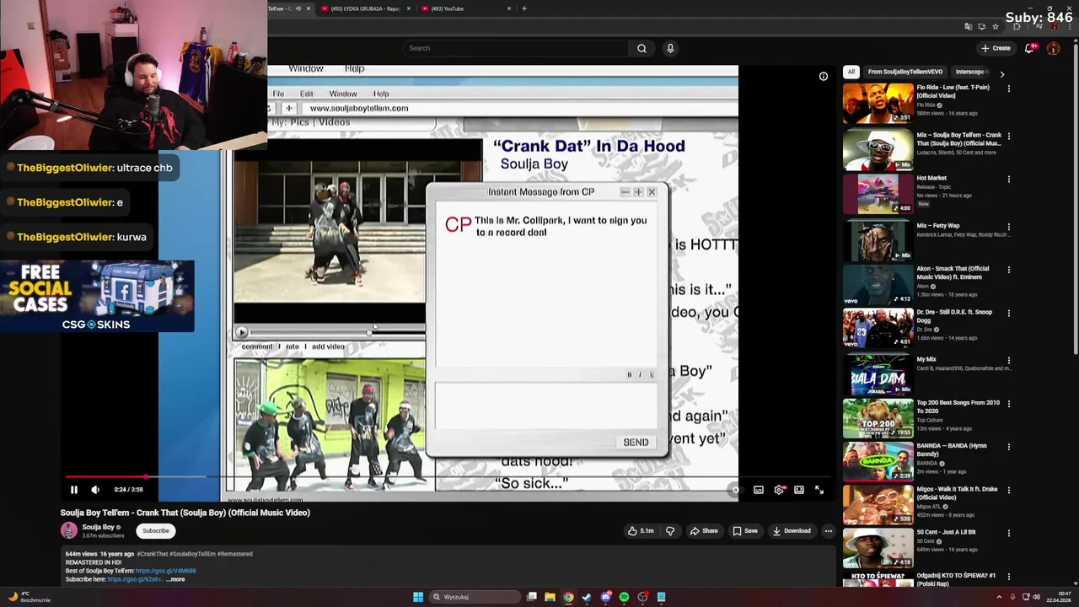Screen dimensions: 1079x607
Task: Expand description with ...more
Action: 175,579
